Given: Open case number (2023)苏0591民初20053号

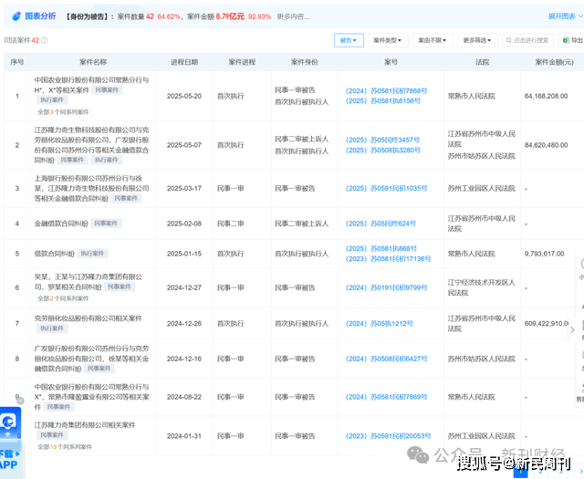Looking at the screenshot, I should tap(388, 436).
